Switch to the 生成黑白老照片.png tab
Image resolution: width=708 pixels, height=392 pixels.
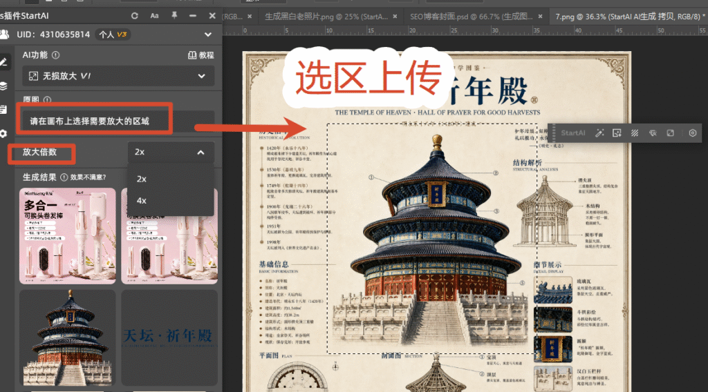coord(326,17)
